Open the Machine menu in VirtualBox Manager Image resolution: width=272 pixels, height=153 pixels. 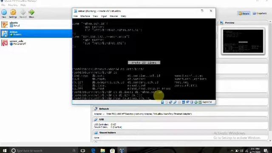click(x=13, y=5)
